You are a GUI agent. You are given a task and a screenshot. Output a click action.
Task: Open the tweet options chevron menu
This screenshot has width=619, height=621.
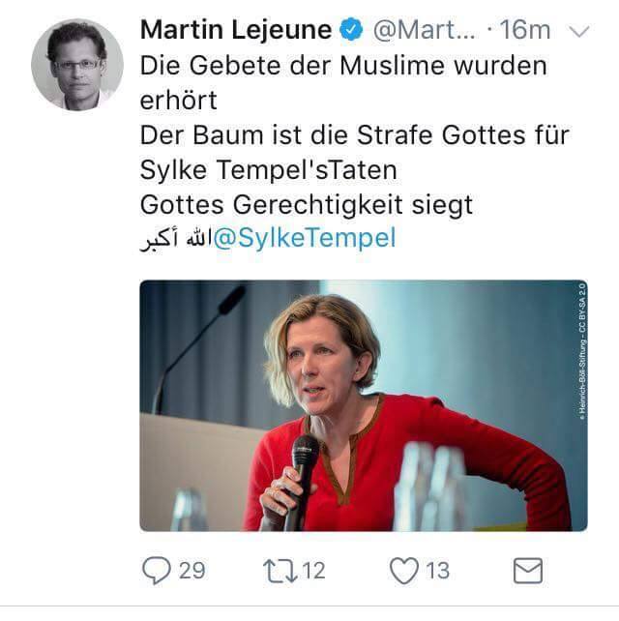pos(580,31)
